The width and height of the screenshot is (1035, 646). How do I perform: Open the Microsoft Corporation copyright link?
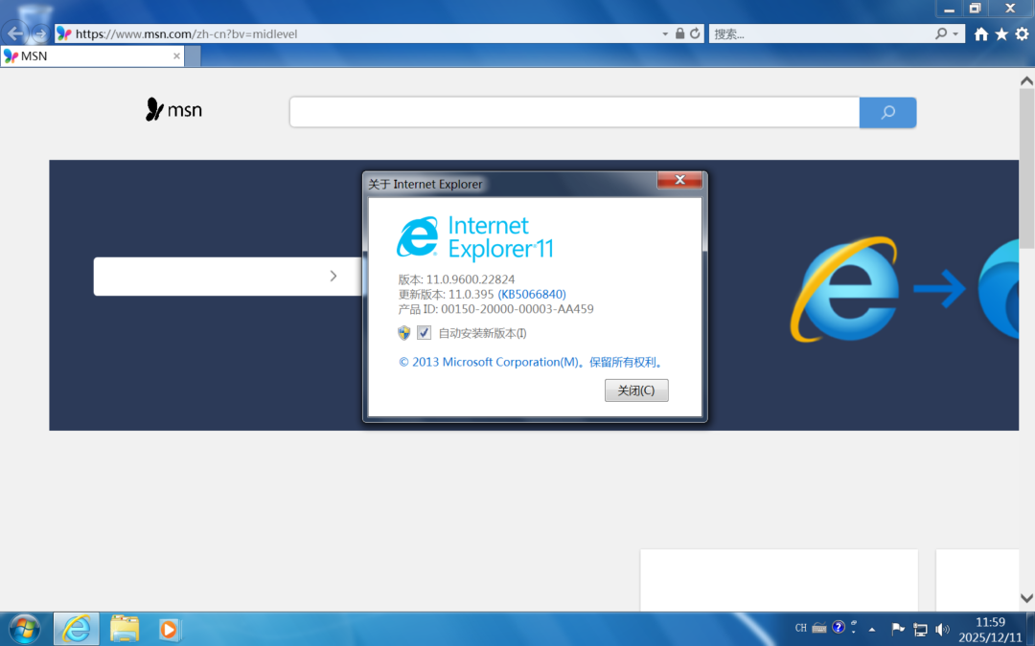pyautogui.click(x=531, y=362)
